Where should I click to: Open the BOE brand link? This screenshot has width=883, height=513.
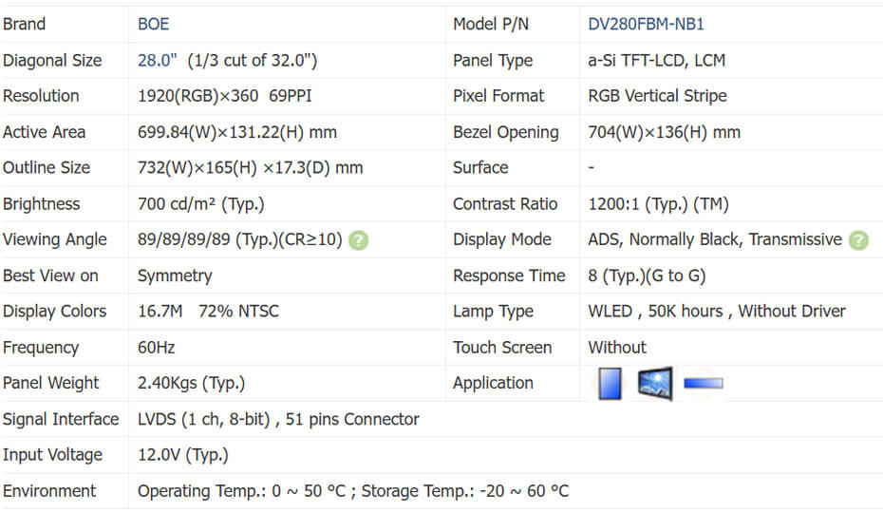coord(154,24)
